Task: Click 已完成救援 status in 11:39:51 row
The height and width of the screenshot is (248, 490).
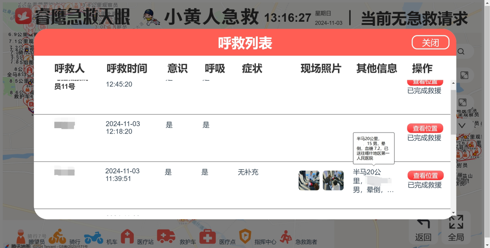Action: (x=425, y=185)
